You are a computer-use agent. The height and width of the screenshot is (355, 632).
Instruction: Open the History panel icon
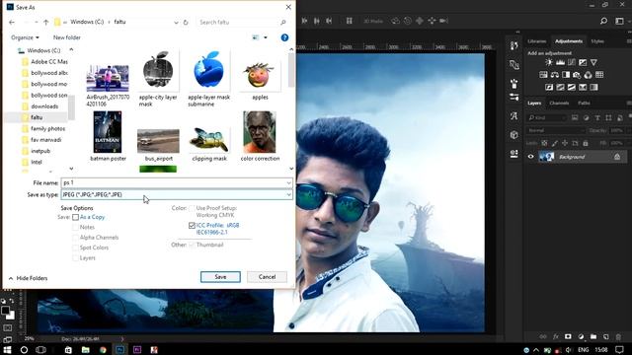click(513, 46)
